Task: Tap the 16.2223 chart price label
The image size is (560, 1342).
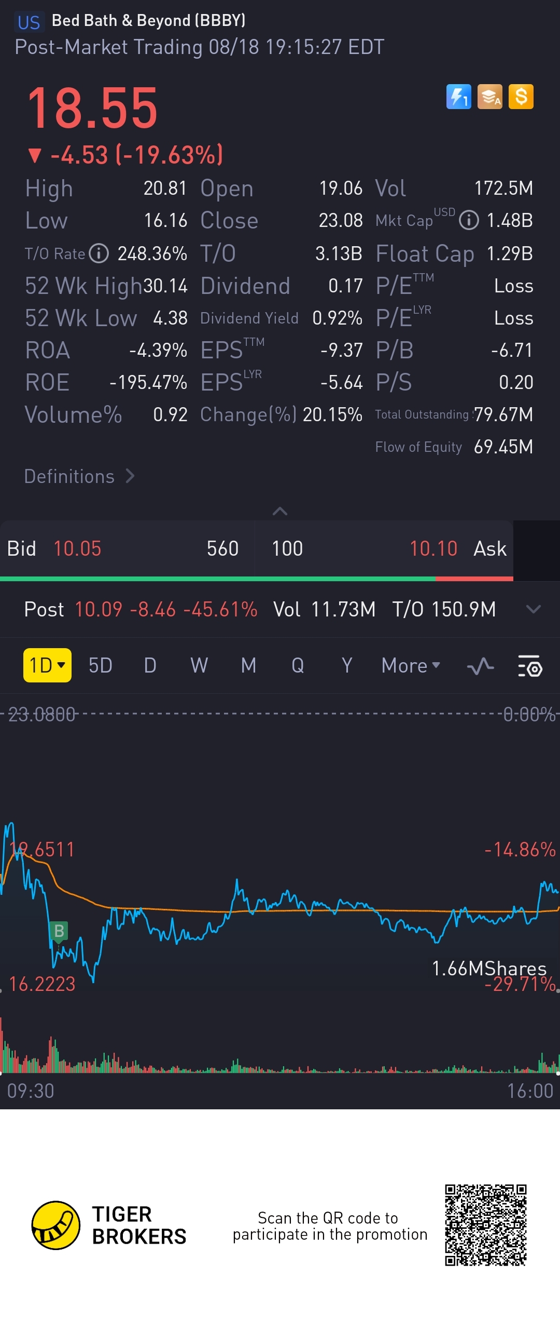Action: pos(42,984)
